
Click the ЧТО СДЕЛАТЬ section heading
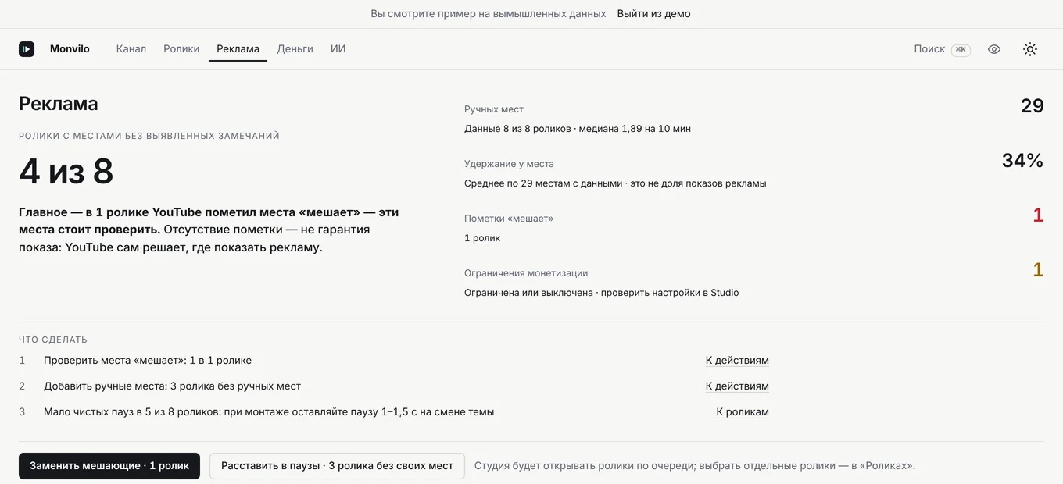[x=53, y=340]
